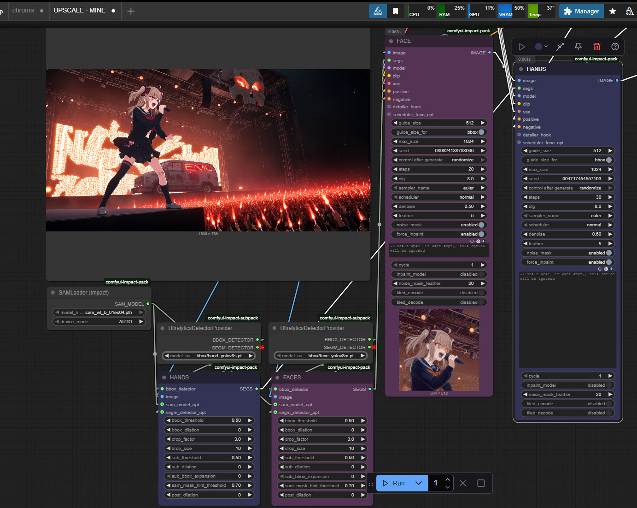Increase the batch count beside Run
The height and width of the screenshot is (508, 637).
tap(448, 479)
